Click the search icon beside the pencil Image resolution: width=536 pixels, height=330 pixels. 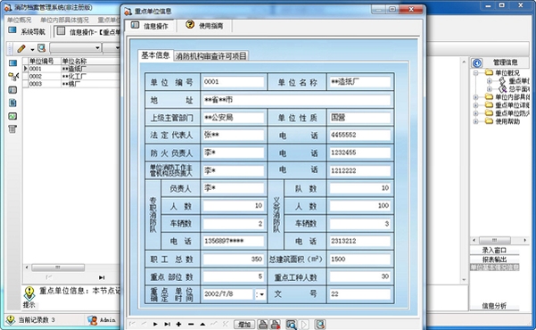pyautogui.click(x=41, y=48)
